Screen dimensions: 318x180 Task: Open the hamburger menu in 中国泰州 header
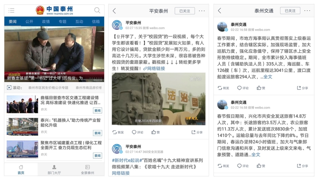[11, 10]
